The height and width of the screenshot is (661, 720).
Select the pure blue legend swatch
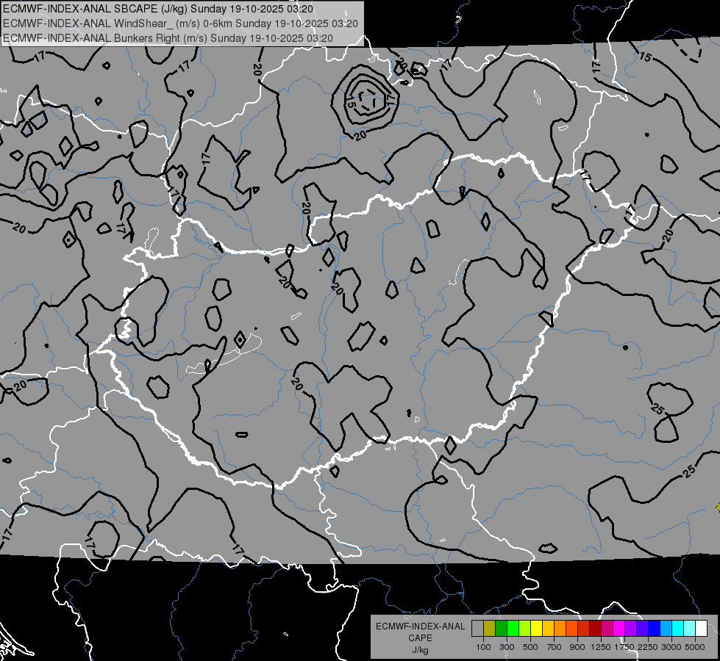coord(655,628)
